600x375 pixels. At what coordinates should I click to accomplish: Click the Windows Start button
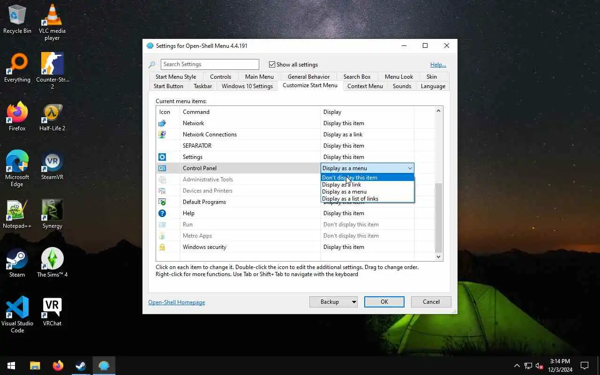coord(11,366)
